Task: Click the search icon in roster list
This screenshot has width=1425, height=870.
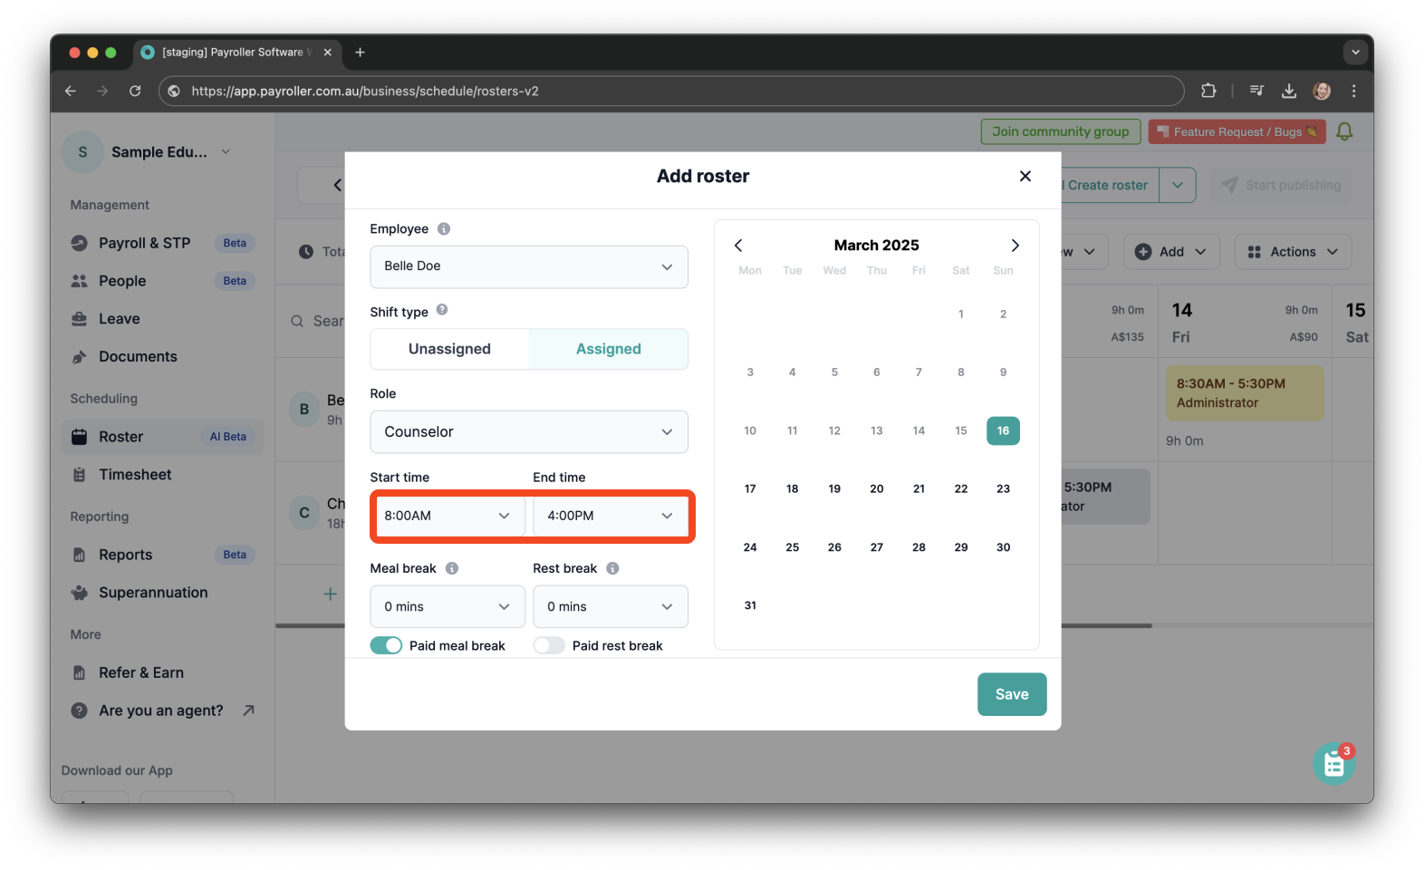Action: [x=297, y=321]
